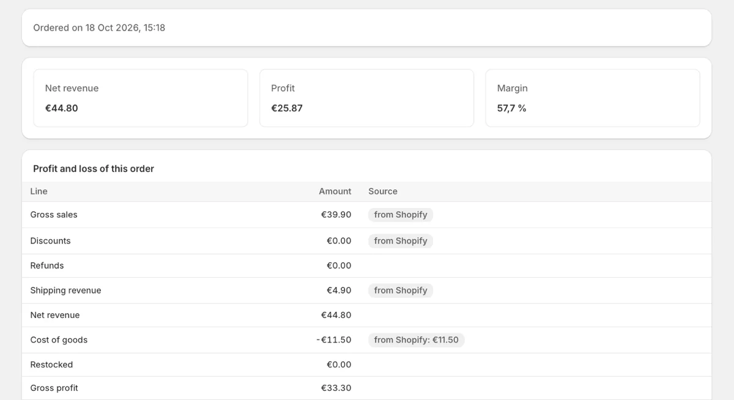
Task: Click the €44.80 amount in the table
Action: [336, 315]
